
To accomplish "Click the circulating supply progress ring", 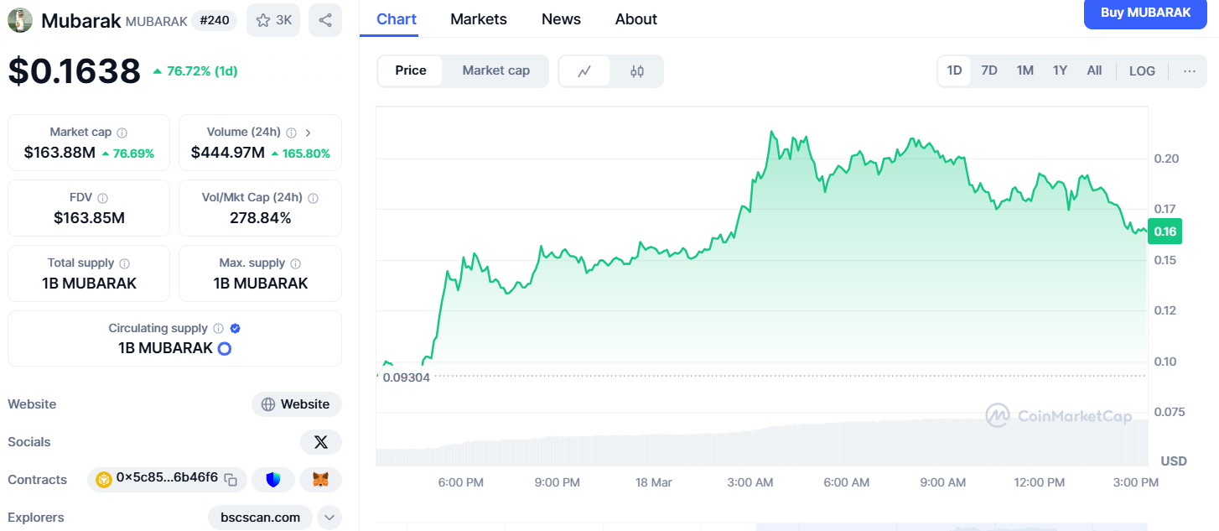I will 224,348.
